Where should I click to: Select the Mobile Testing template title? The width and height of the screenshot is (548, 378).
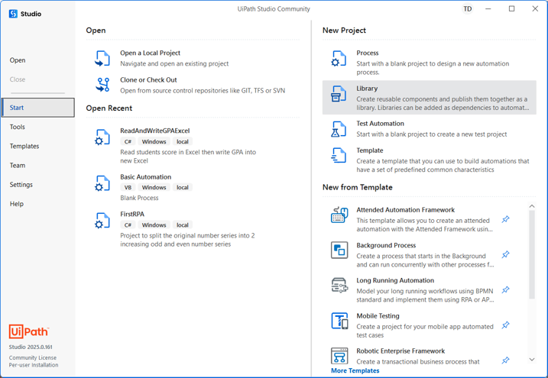pos(378,316)
